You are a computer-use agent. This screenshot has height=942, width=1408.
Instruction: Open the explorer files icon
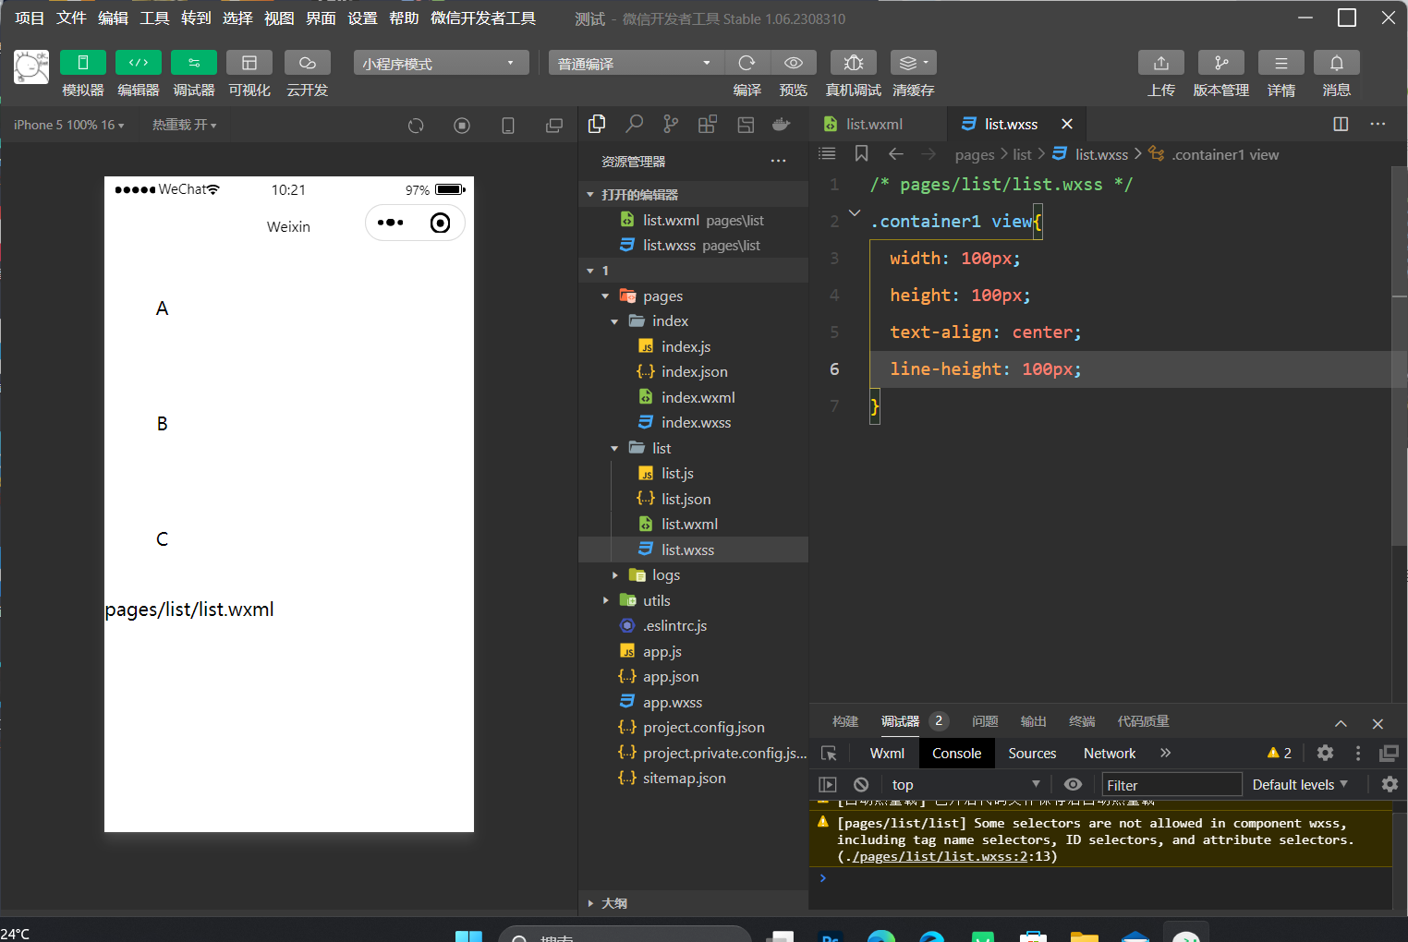(597, 124)
